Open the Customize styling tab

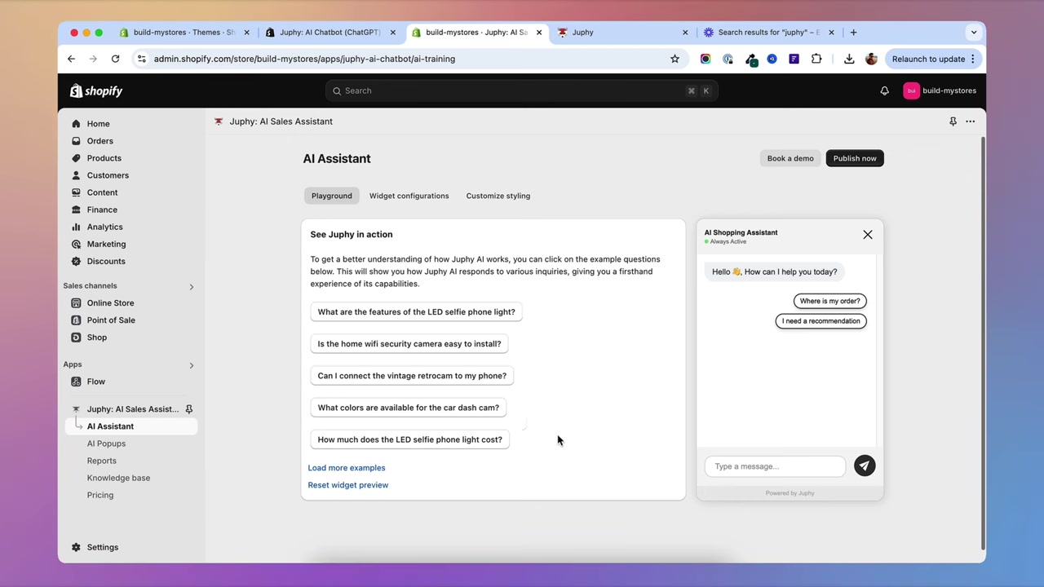pos(498,196)
